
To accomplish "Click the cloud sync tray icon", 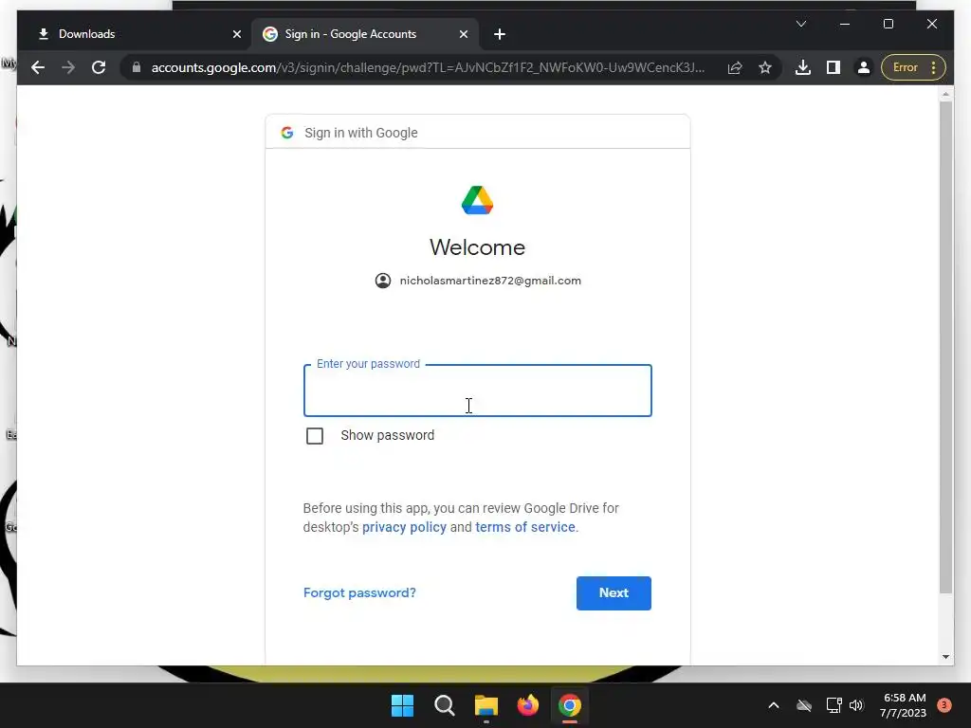I will (x=804, y=705).
